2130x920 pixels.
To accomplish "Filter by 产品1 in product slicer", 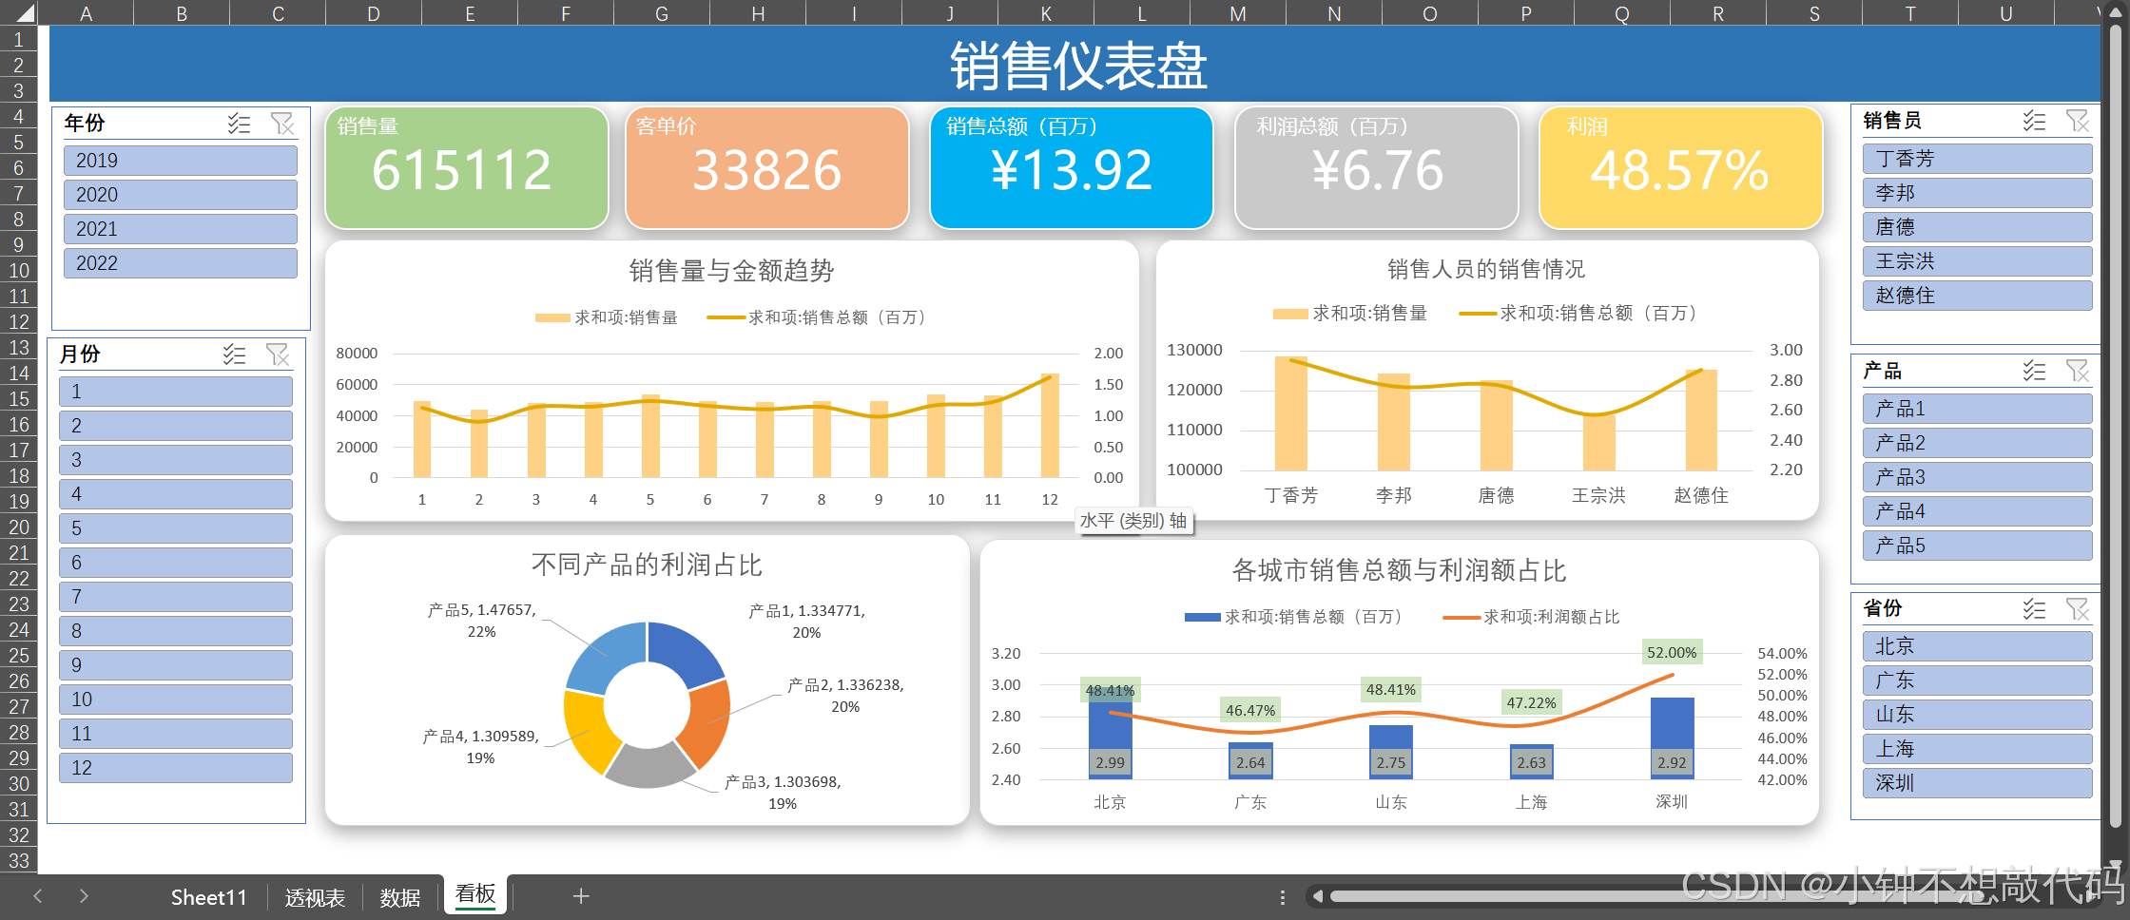I will (1978, 409).
